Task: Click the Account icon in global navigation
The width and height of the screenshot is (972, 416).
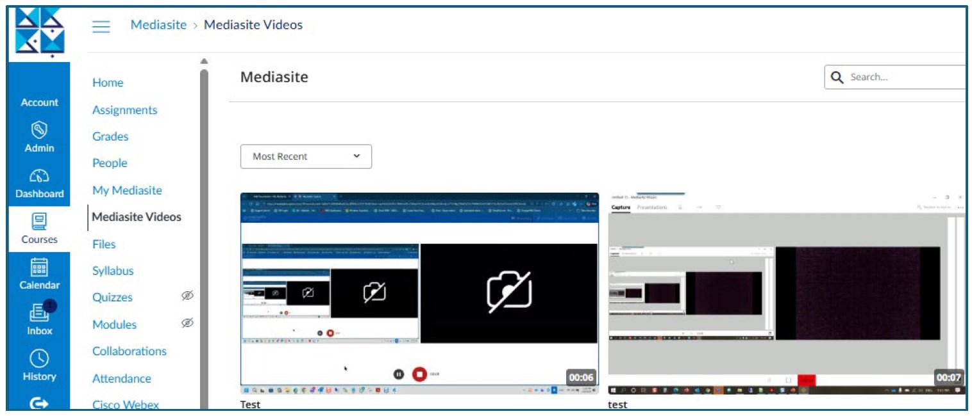Action: click(39, 102)
